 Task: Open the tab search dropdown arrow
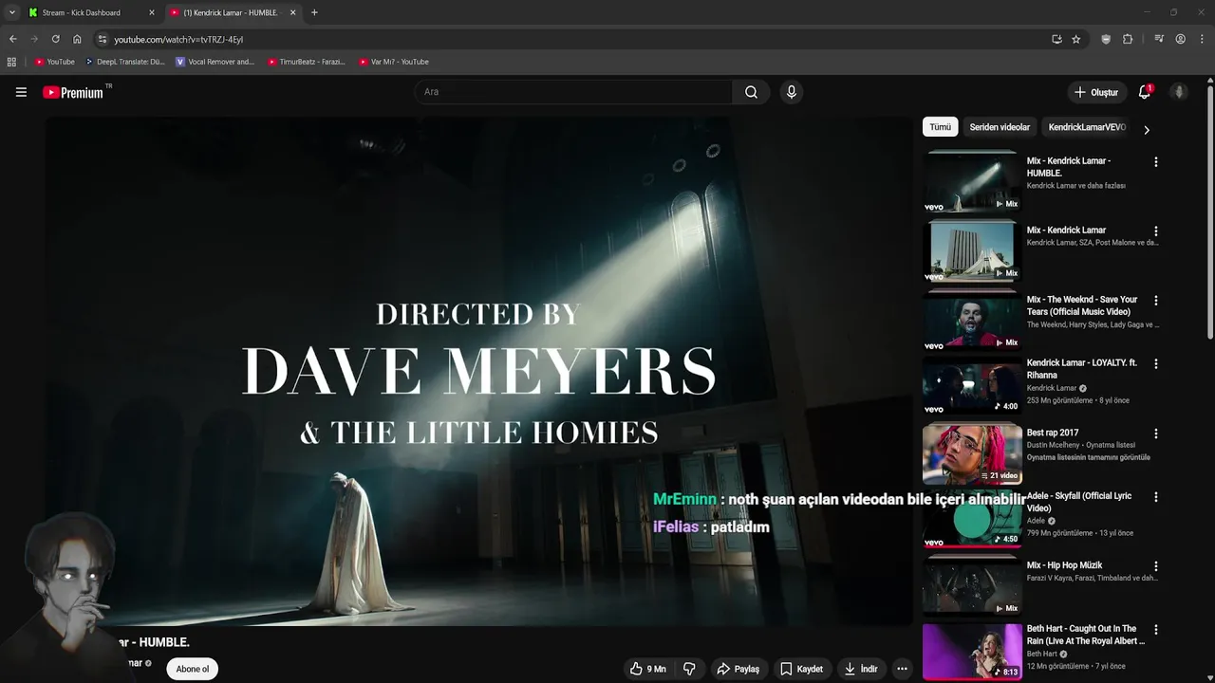pyautogui.click(x=11, y=12)
